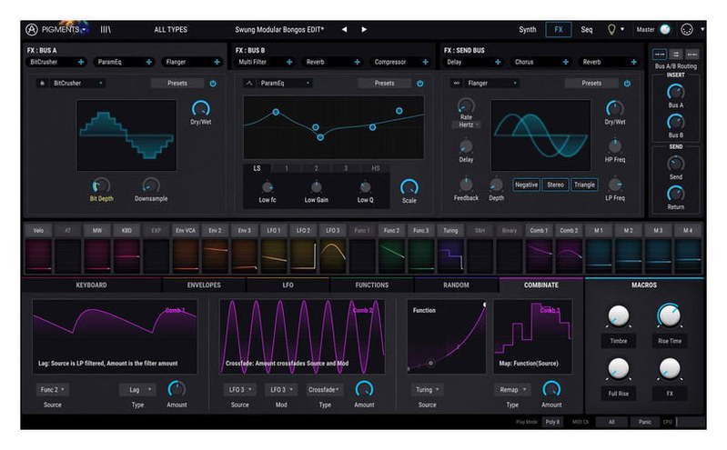The image size is (727, 450).
Task: Toggle the Triangle button on Flanger
Action: [x=584, y=185]
